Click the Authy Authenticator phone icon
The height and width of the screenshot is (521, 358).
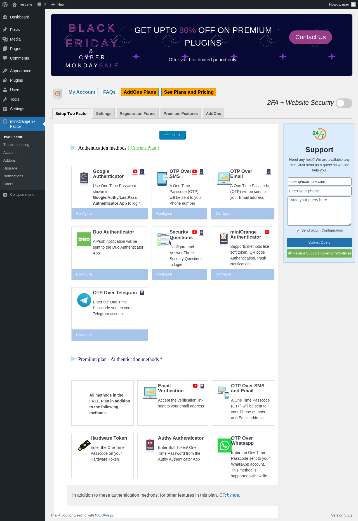click(x=150, y=445)
